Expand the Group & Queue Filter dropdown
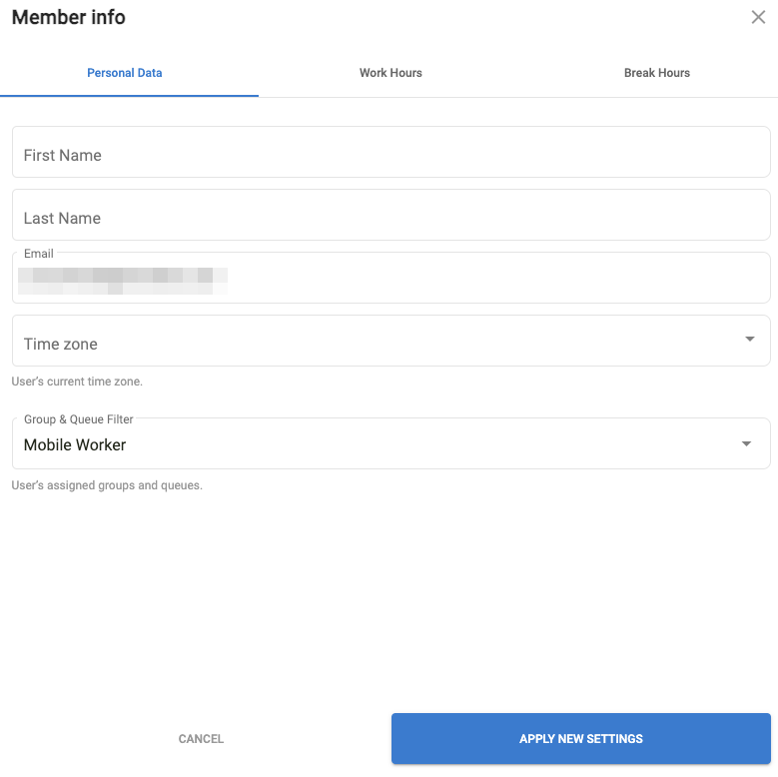This screenshot has height=777, width=778. coord(380,444)
